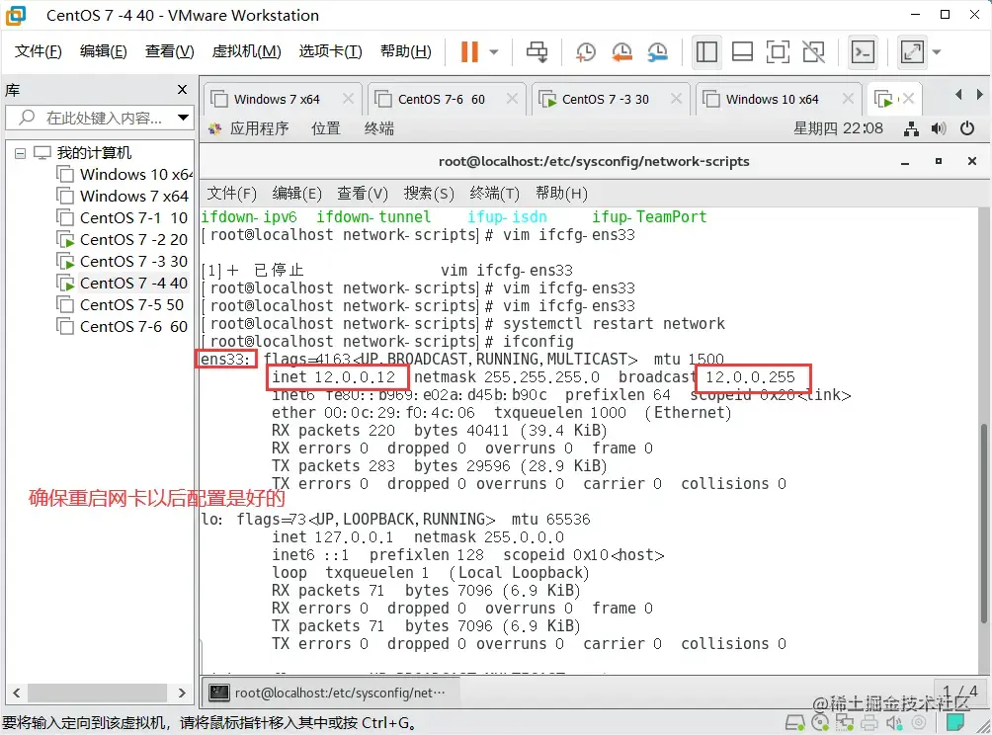Click the library scrollbar right arrow
The height and width of the screenshot is (735, 992).
click(182, 693)
